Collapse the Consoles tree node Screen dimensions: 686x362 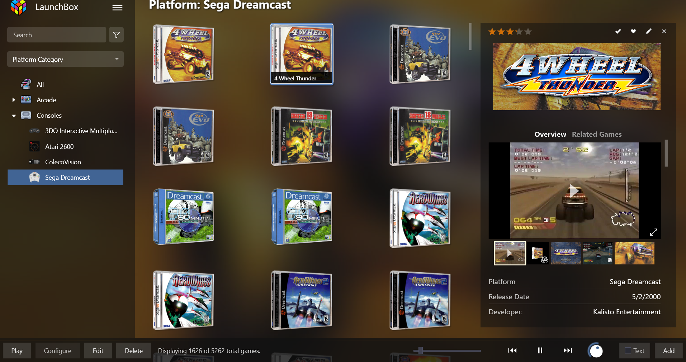14,116
